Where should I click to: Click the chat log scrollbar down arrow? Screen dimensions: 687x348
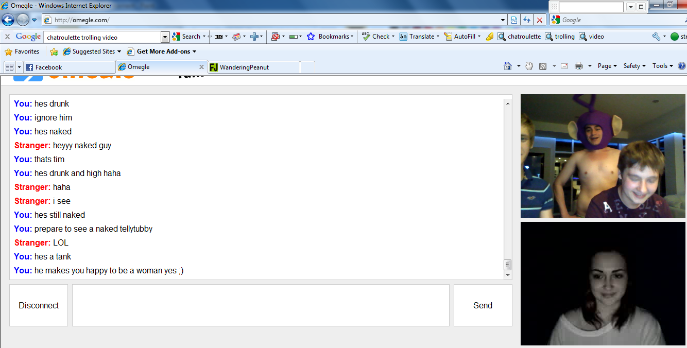coord(507,275)
